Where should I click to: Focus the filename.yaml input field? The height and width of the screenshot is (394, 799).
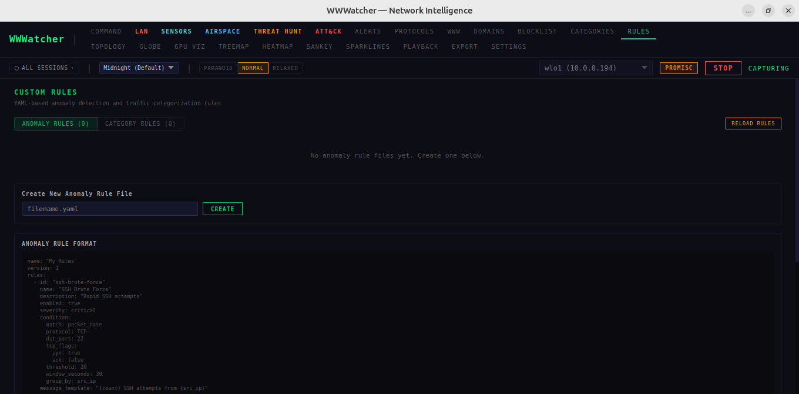(x=110, y=209)
